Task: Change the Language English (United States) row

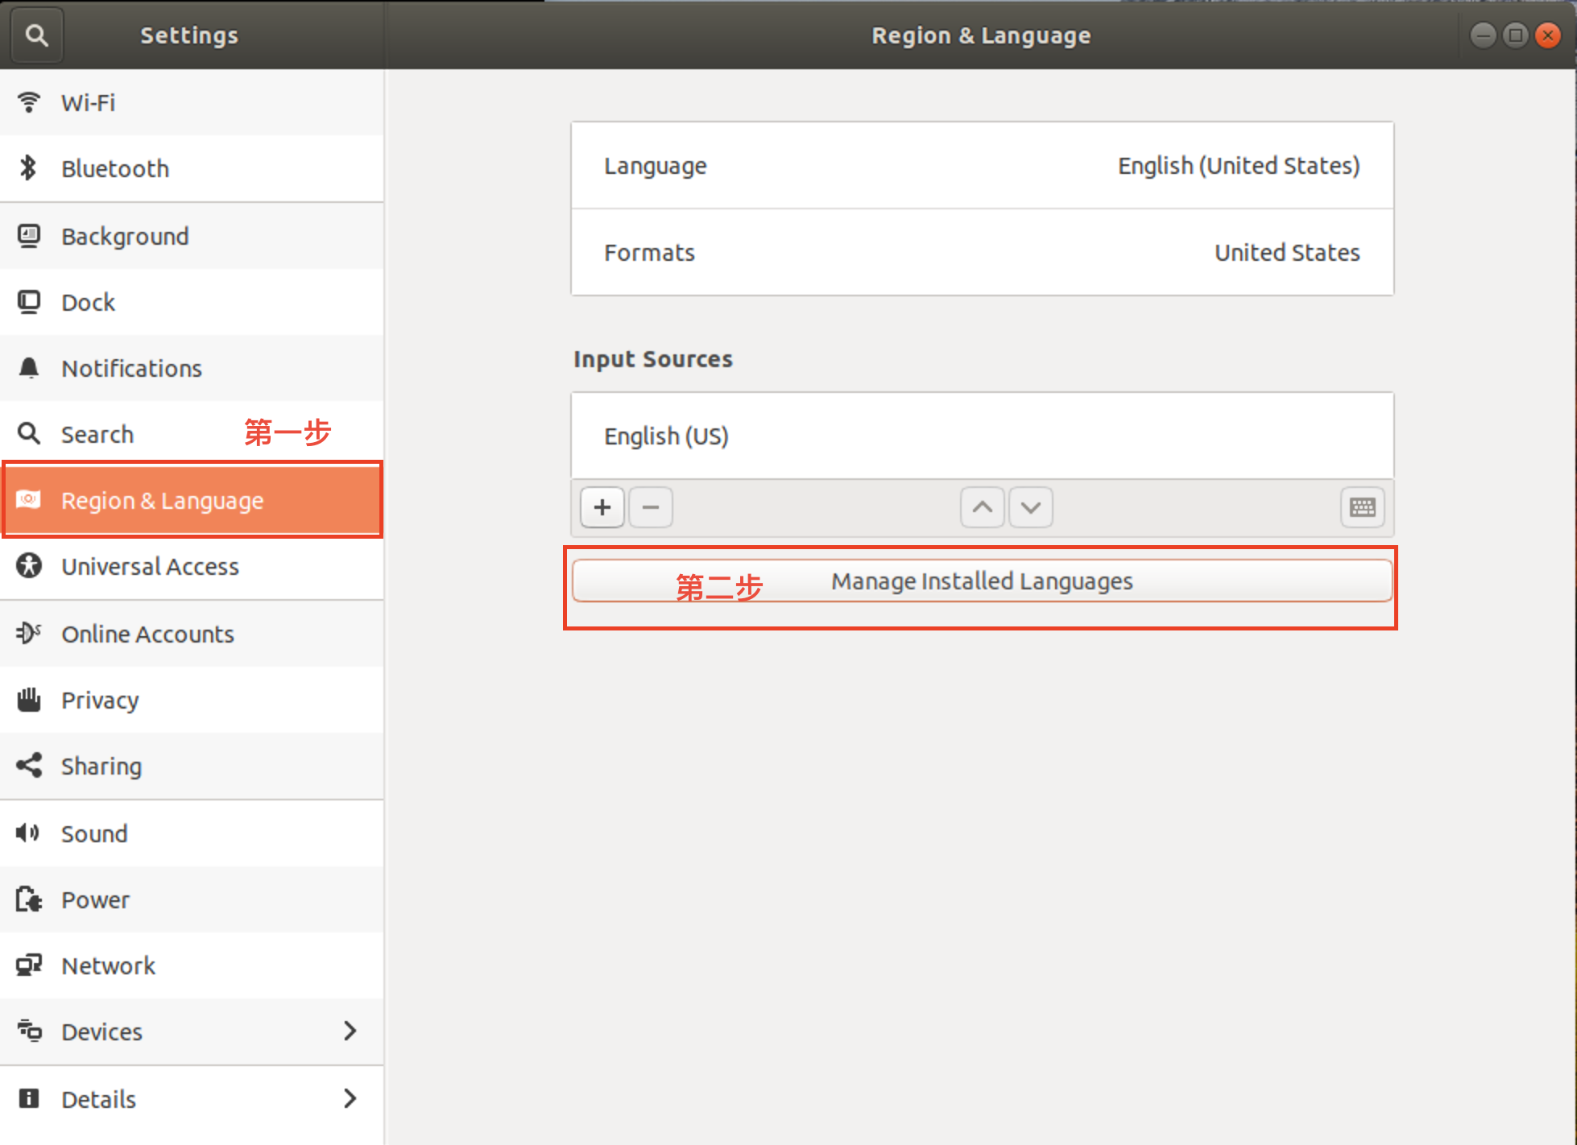Action: (982, 166)
